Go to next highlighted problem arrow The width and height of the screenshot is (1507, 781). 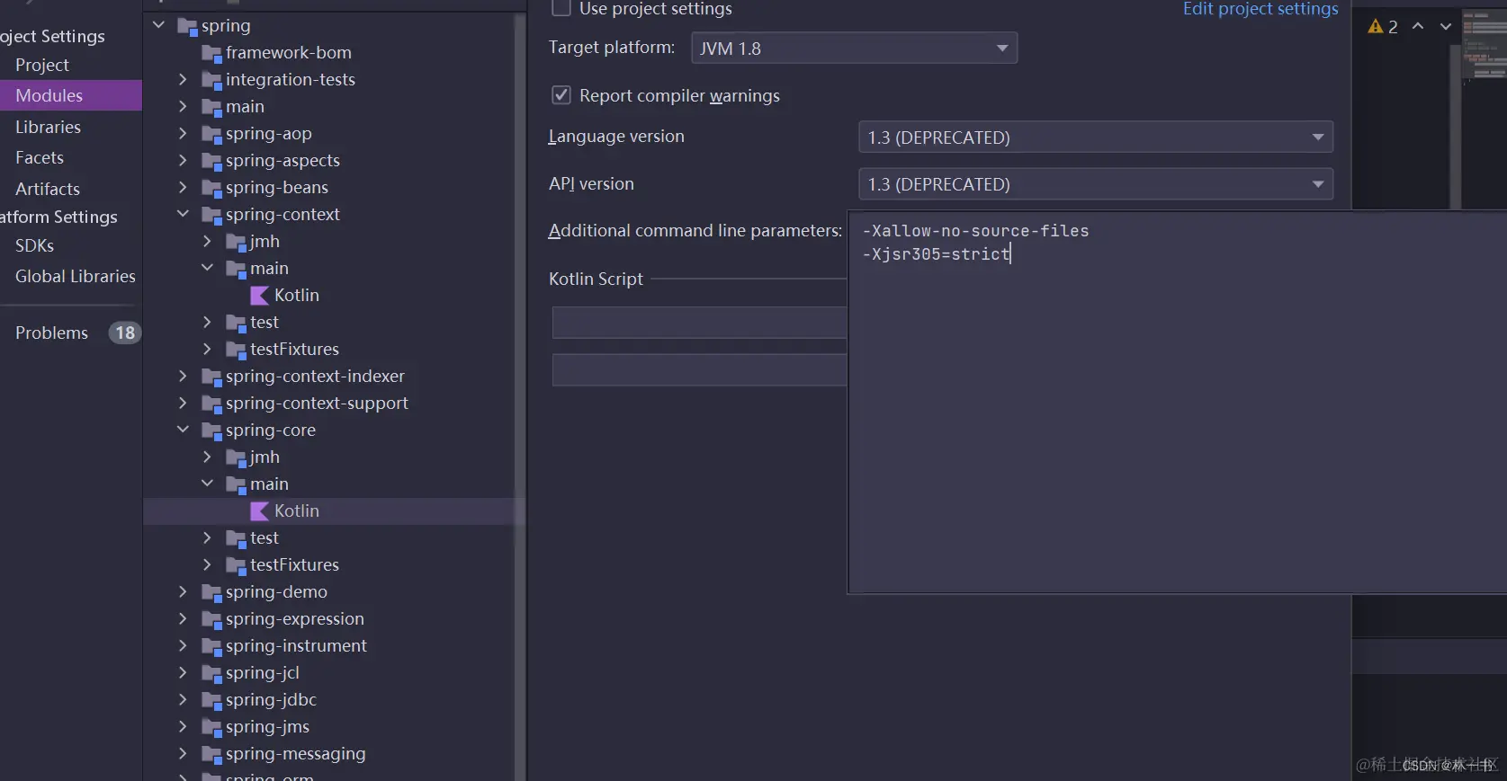1446,26
